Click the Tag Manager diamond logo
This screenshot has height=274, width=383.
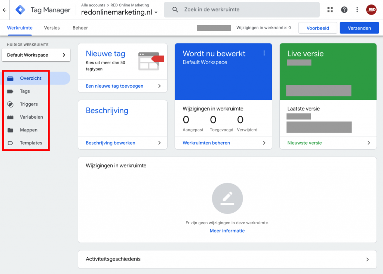coord(20,10)
